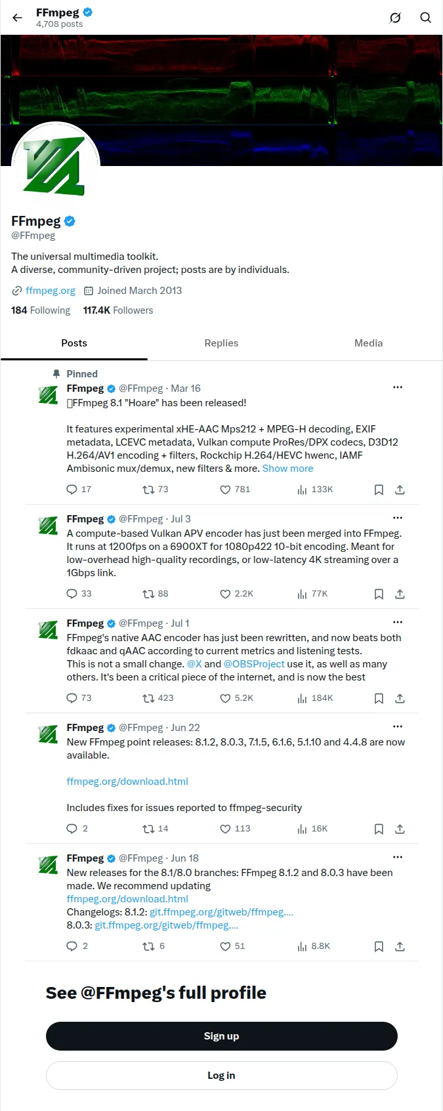
Task: Click the Sign up button
Action: click(x=222, y=1036)
